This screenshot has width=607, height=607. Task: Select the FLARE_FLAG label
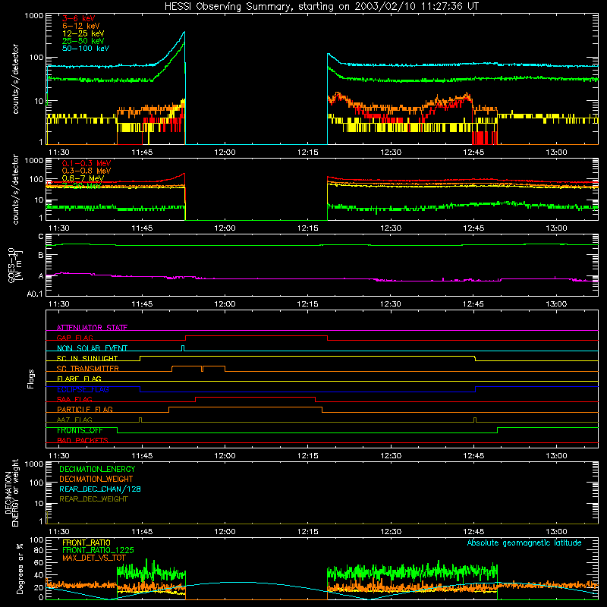(79, 379)
